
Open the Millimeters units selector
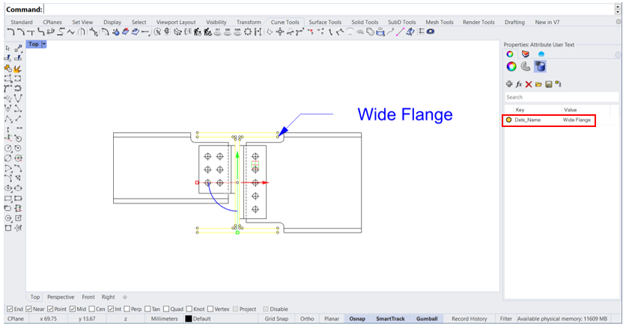164,319
